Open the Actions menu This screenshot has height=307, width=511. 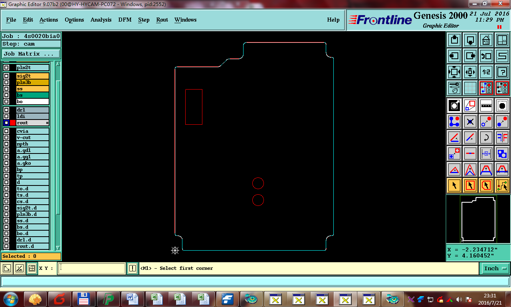(x=49, y=20)
